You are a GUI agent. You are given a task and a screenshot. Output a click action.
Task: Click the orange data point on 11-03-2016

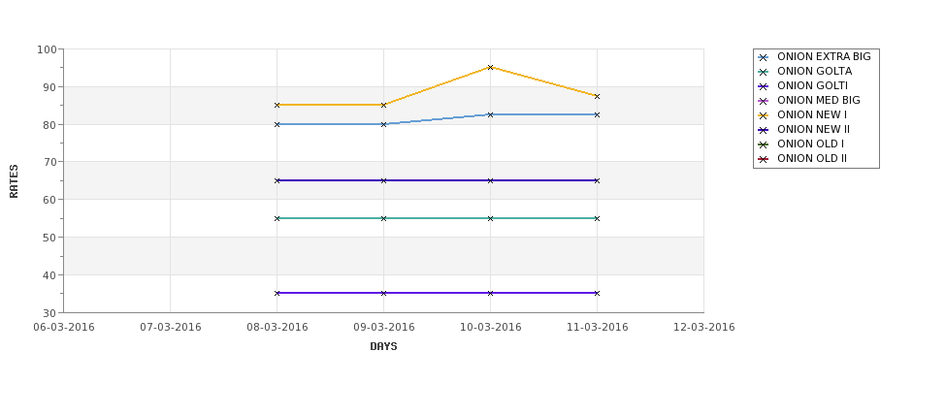(598, 96)
